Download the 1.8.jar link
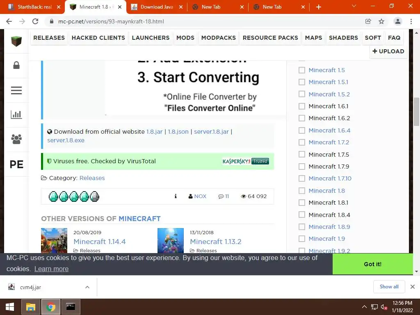 tap(155, 132)
